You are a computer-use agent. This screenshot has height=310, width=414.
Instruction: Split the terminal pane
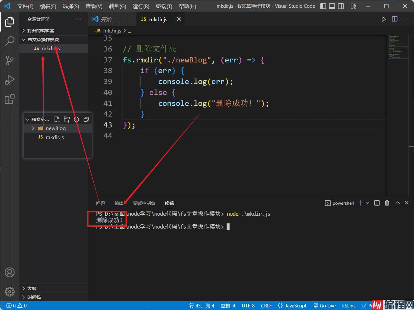(377, 203)
